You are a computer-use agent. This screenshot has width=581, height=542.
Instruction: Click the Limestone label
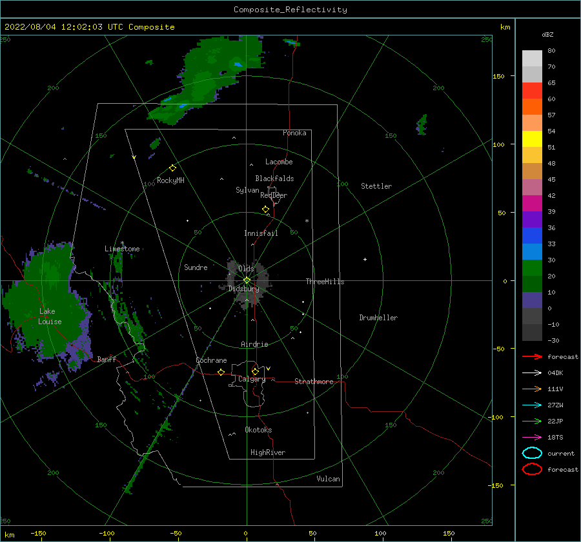point(122,249)
